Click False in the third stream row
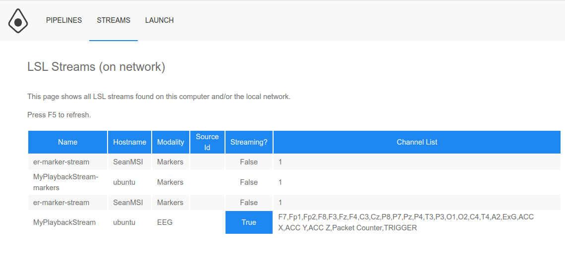 pyautogui.click(x=249, y=203)
